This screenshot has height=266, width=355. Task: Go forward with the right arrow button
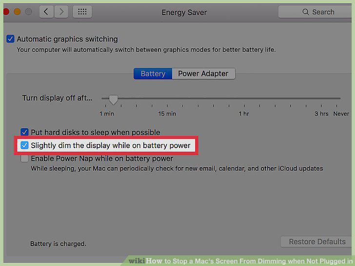click(61, 12)
